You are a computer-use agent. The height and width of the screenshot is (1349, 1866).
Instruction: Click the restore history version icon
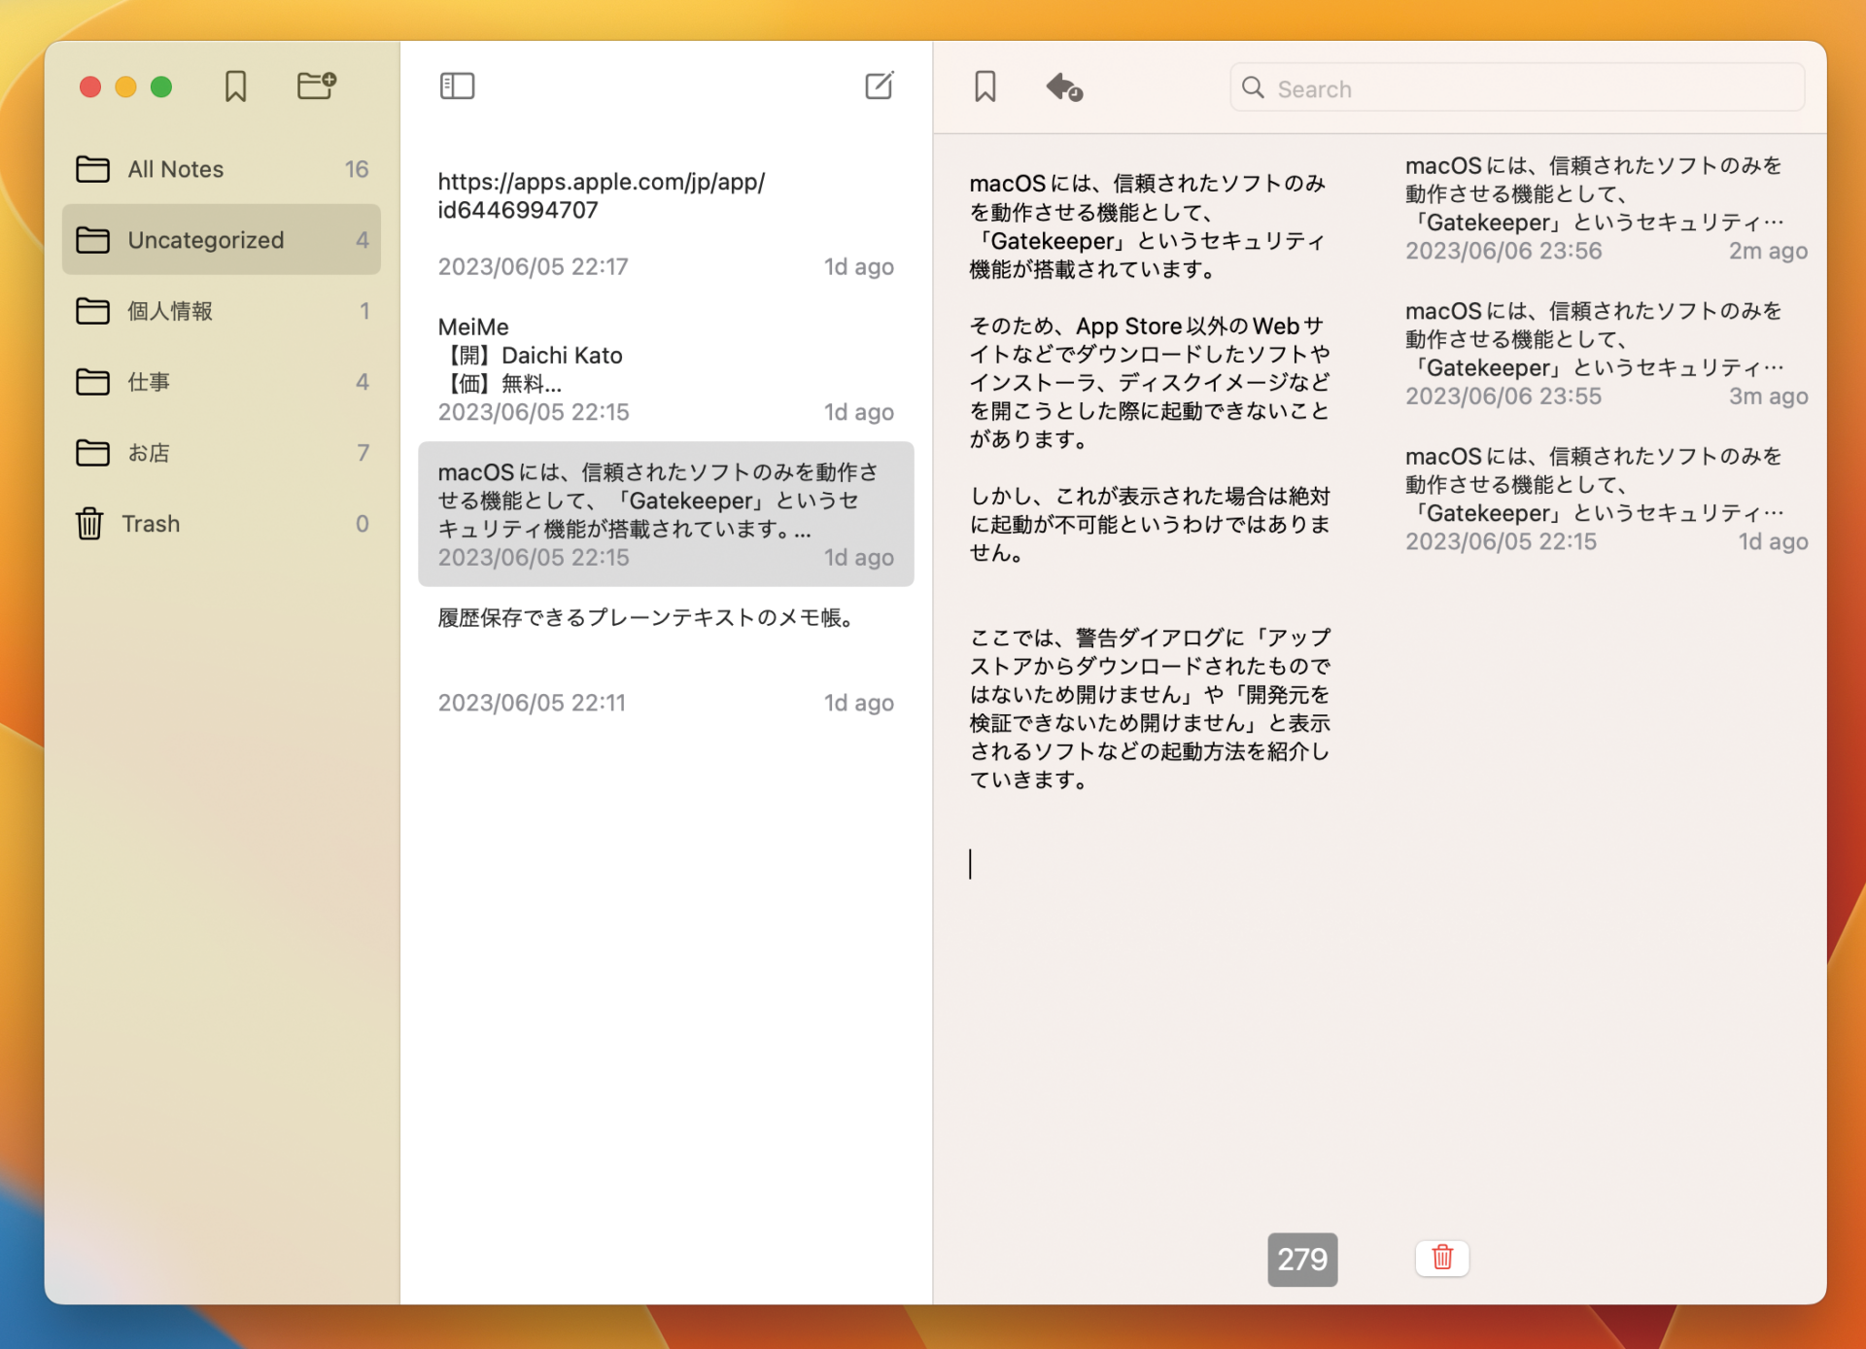1064,87
